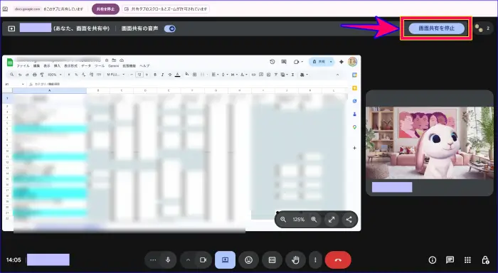Toggle italic in the Sheets toolbar

(163, 75)
